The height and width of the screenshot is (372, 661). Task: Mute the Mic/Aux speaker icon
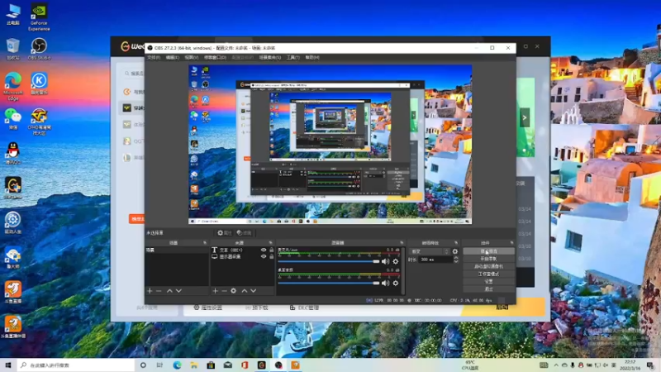point(385,261)
